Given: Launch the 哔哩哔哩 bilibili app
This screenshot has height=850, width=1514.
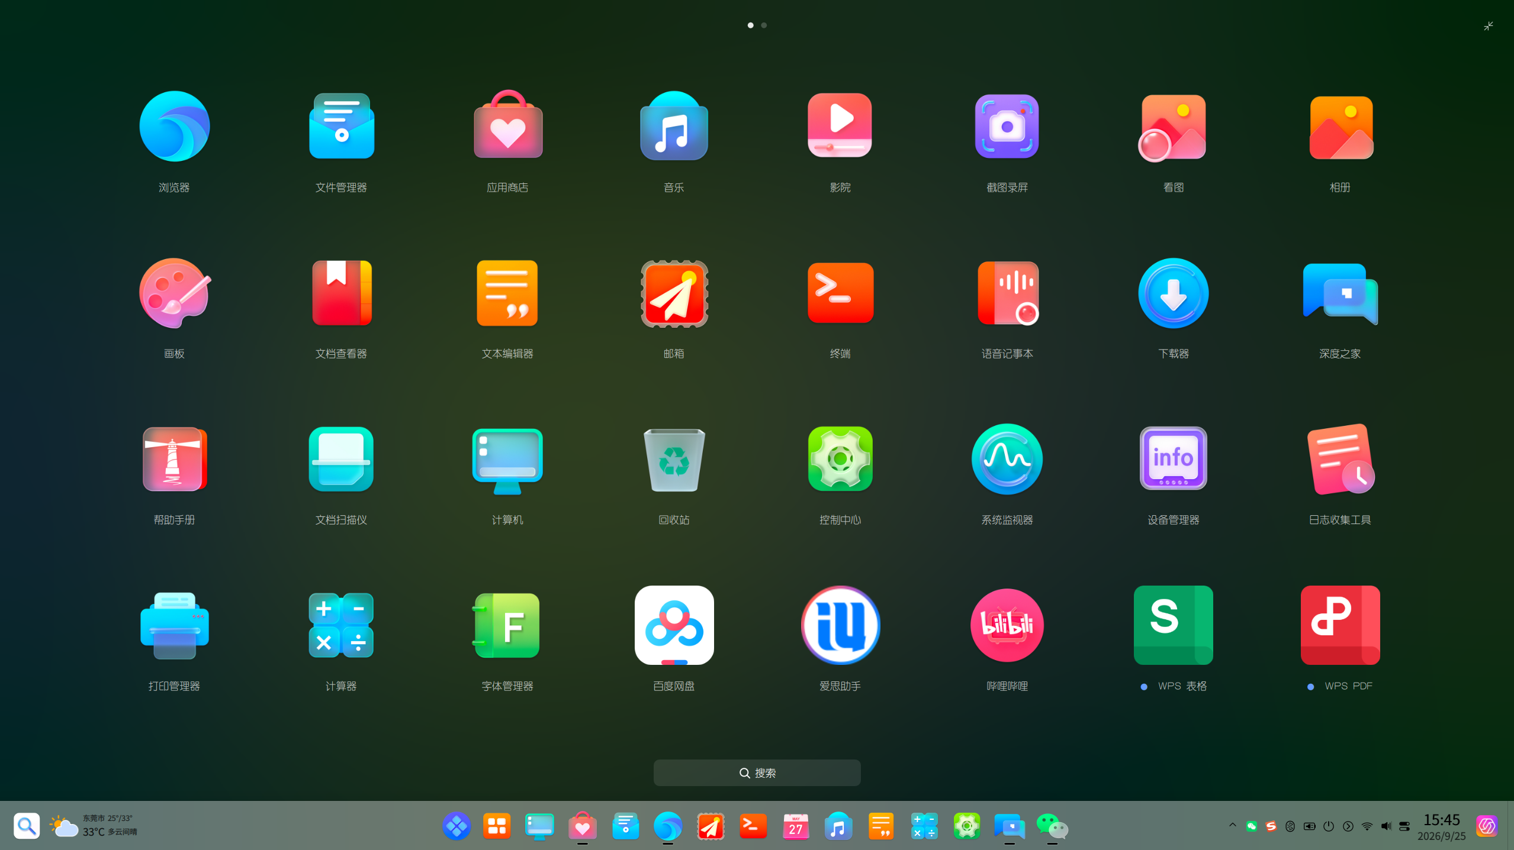Looking at the screenshot, I should click(1007, 625).
